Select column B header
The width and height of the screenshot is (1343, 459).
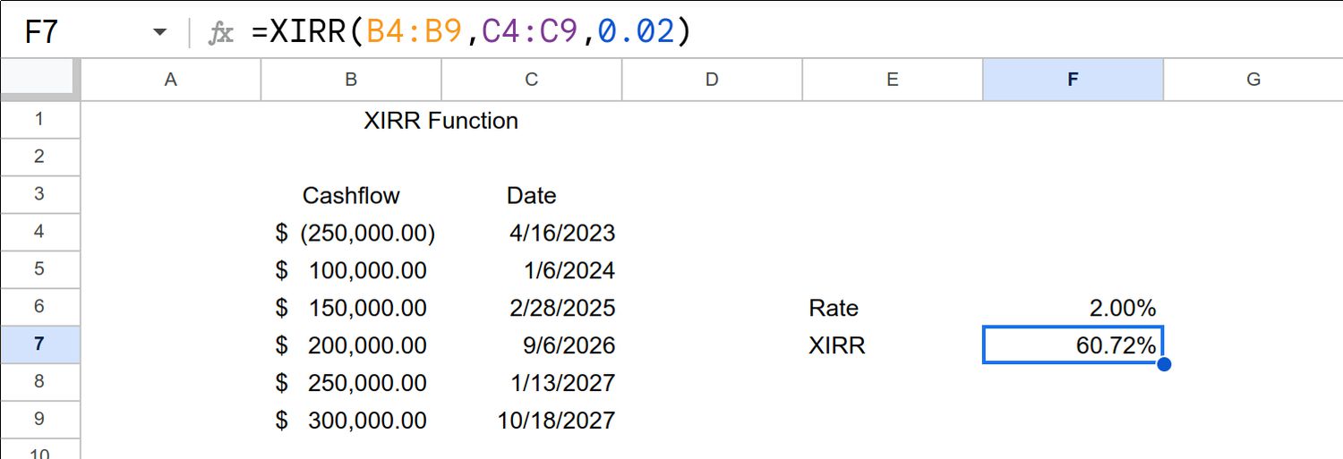pyautogui.click(x=351, y=80)
